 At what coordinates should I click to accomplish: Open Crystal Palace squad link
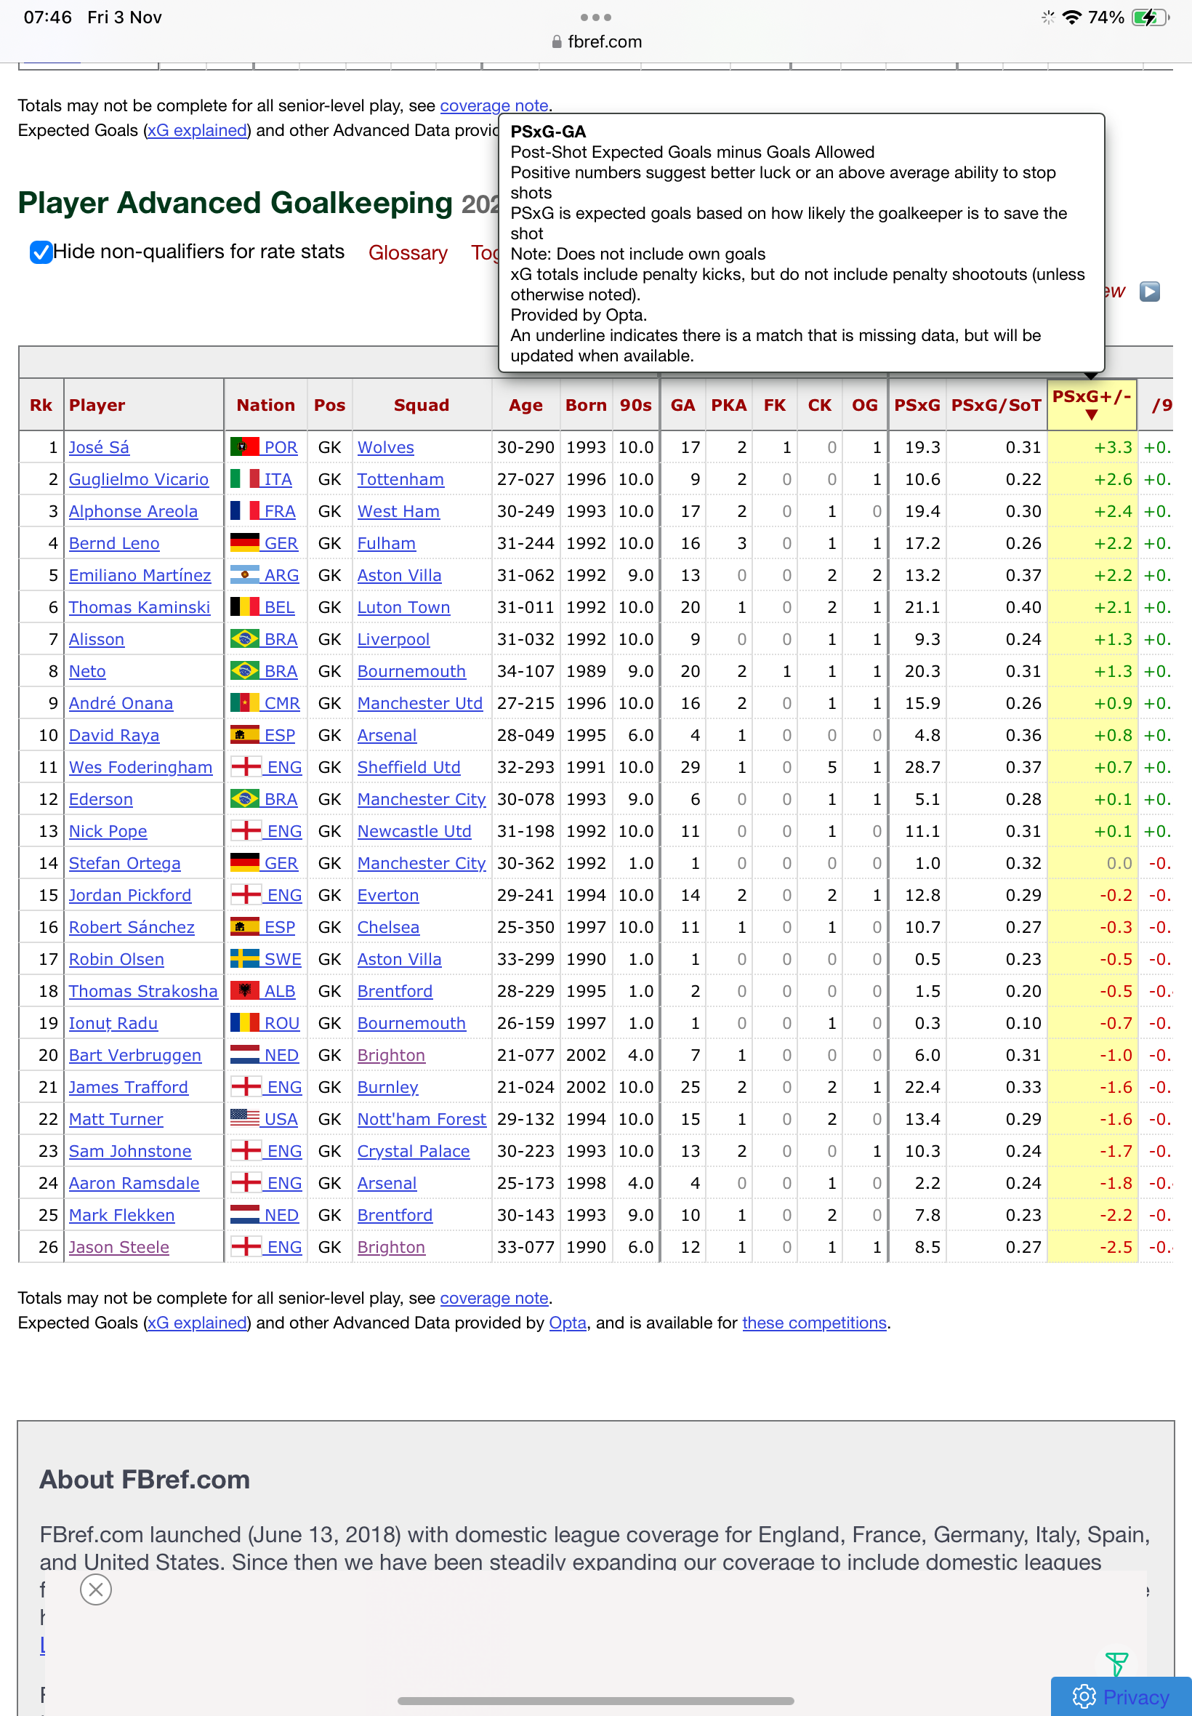(413, 1151)
